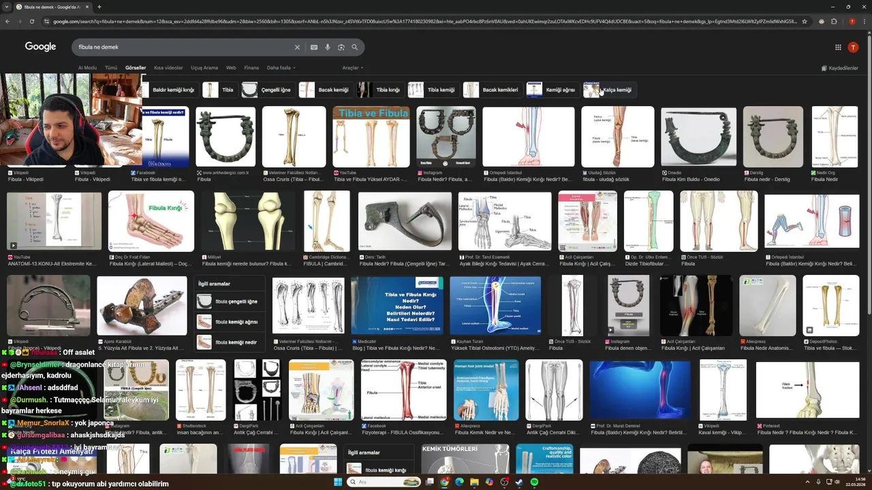Open the 'Fibula Kırığı' ankle image
Image resolution: width=872 pixels, height=490 pixels.
pyautogui.click(x=151, y=221)
